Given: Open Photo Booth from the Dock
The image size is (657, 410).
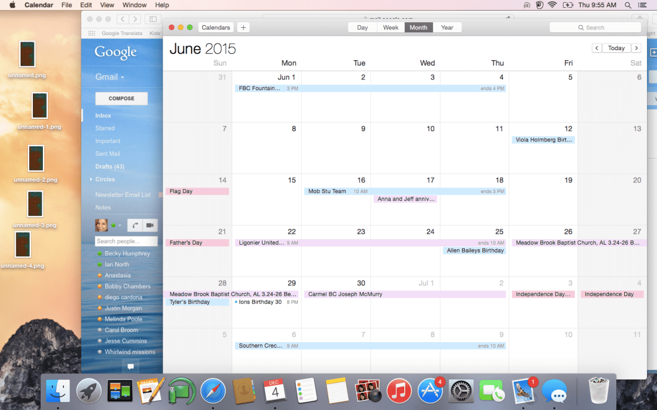Looking at the screenshot, I should [x=369, y=391].
